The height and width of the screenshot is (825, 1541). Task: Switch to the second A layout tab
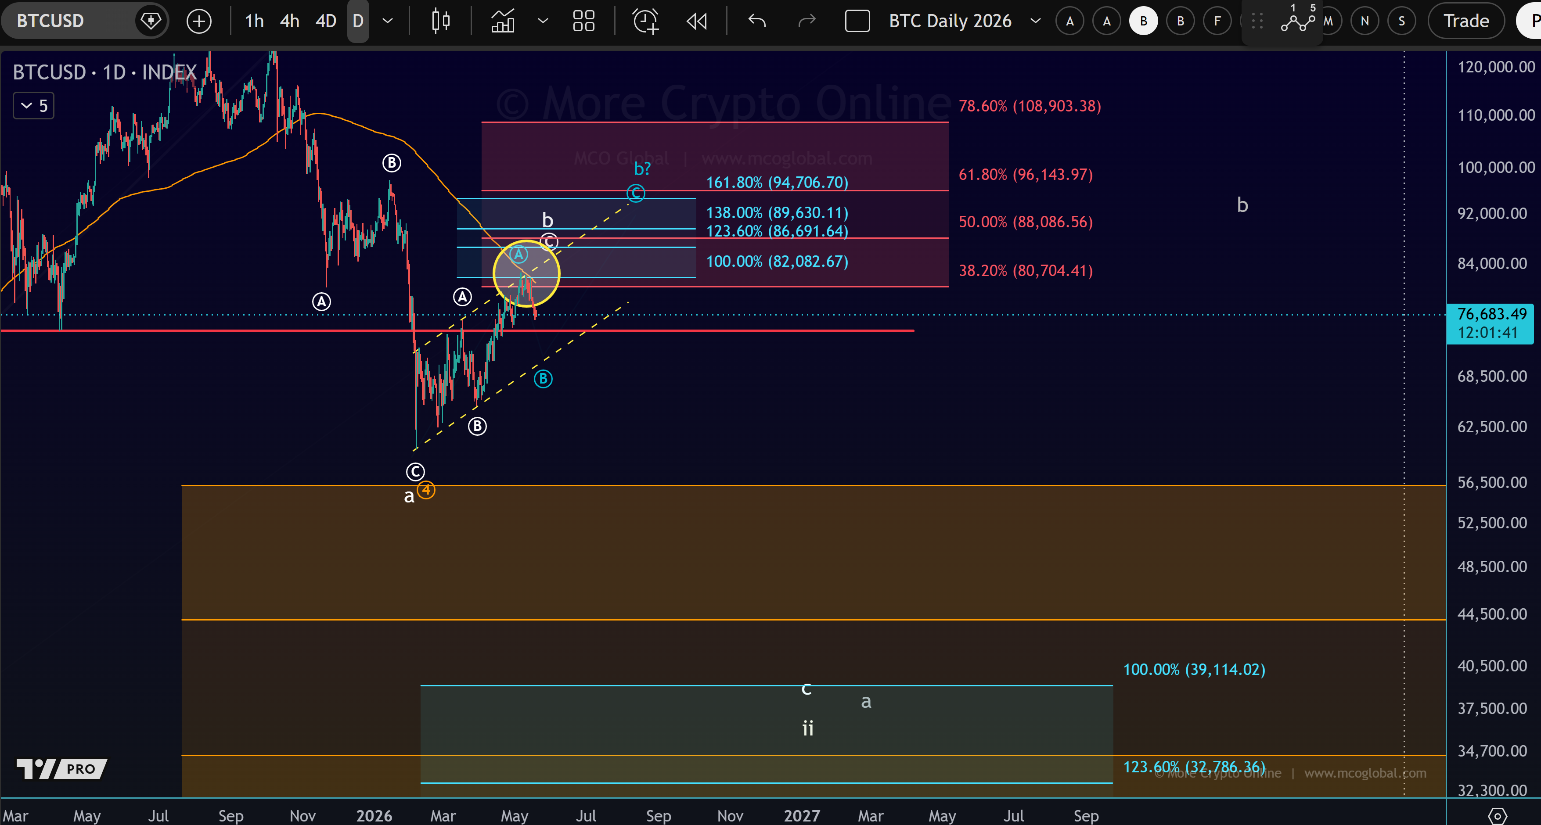pos(1107,22)
